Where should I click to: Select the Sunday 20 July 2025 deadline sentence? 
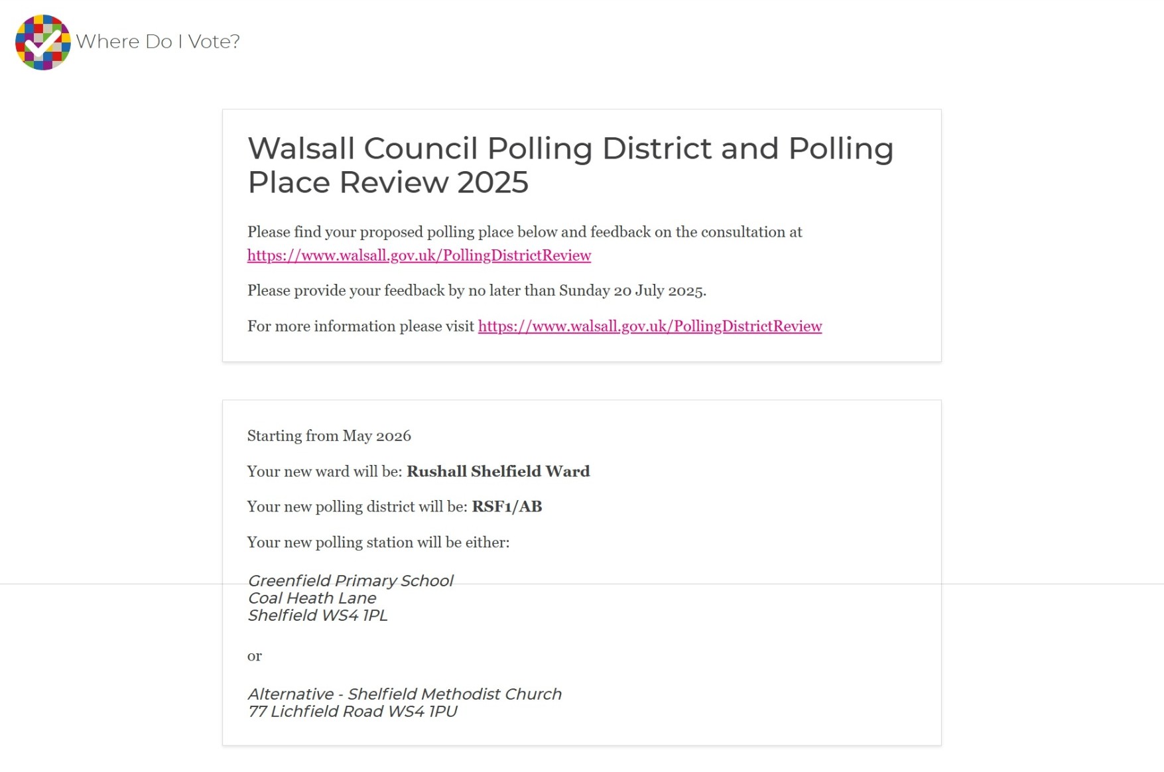point(477,290)
